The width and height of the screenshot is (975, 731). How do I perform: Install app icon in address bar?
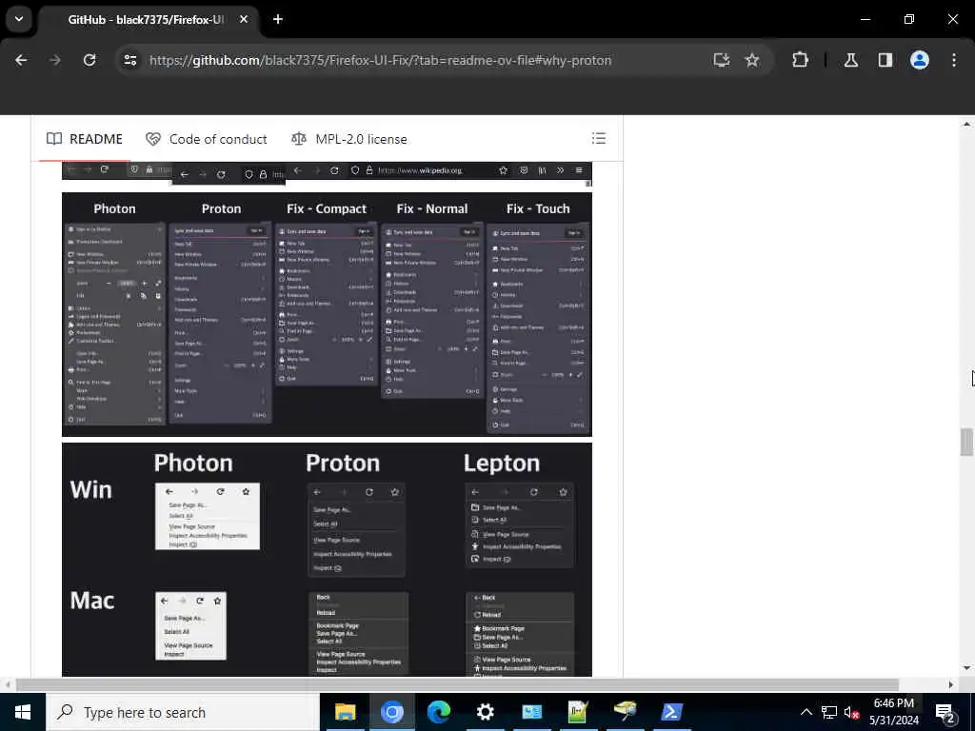pyautogui.click(x=722, y=60)
